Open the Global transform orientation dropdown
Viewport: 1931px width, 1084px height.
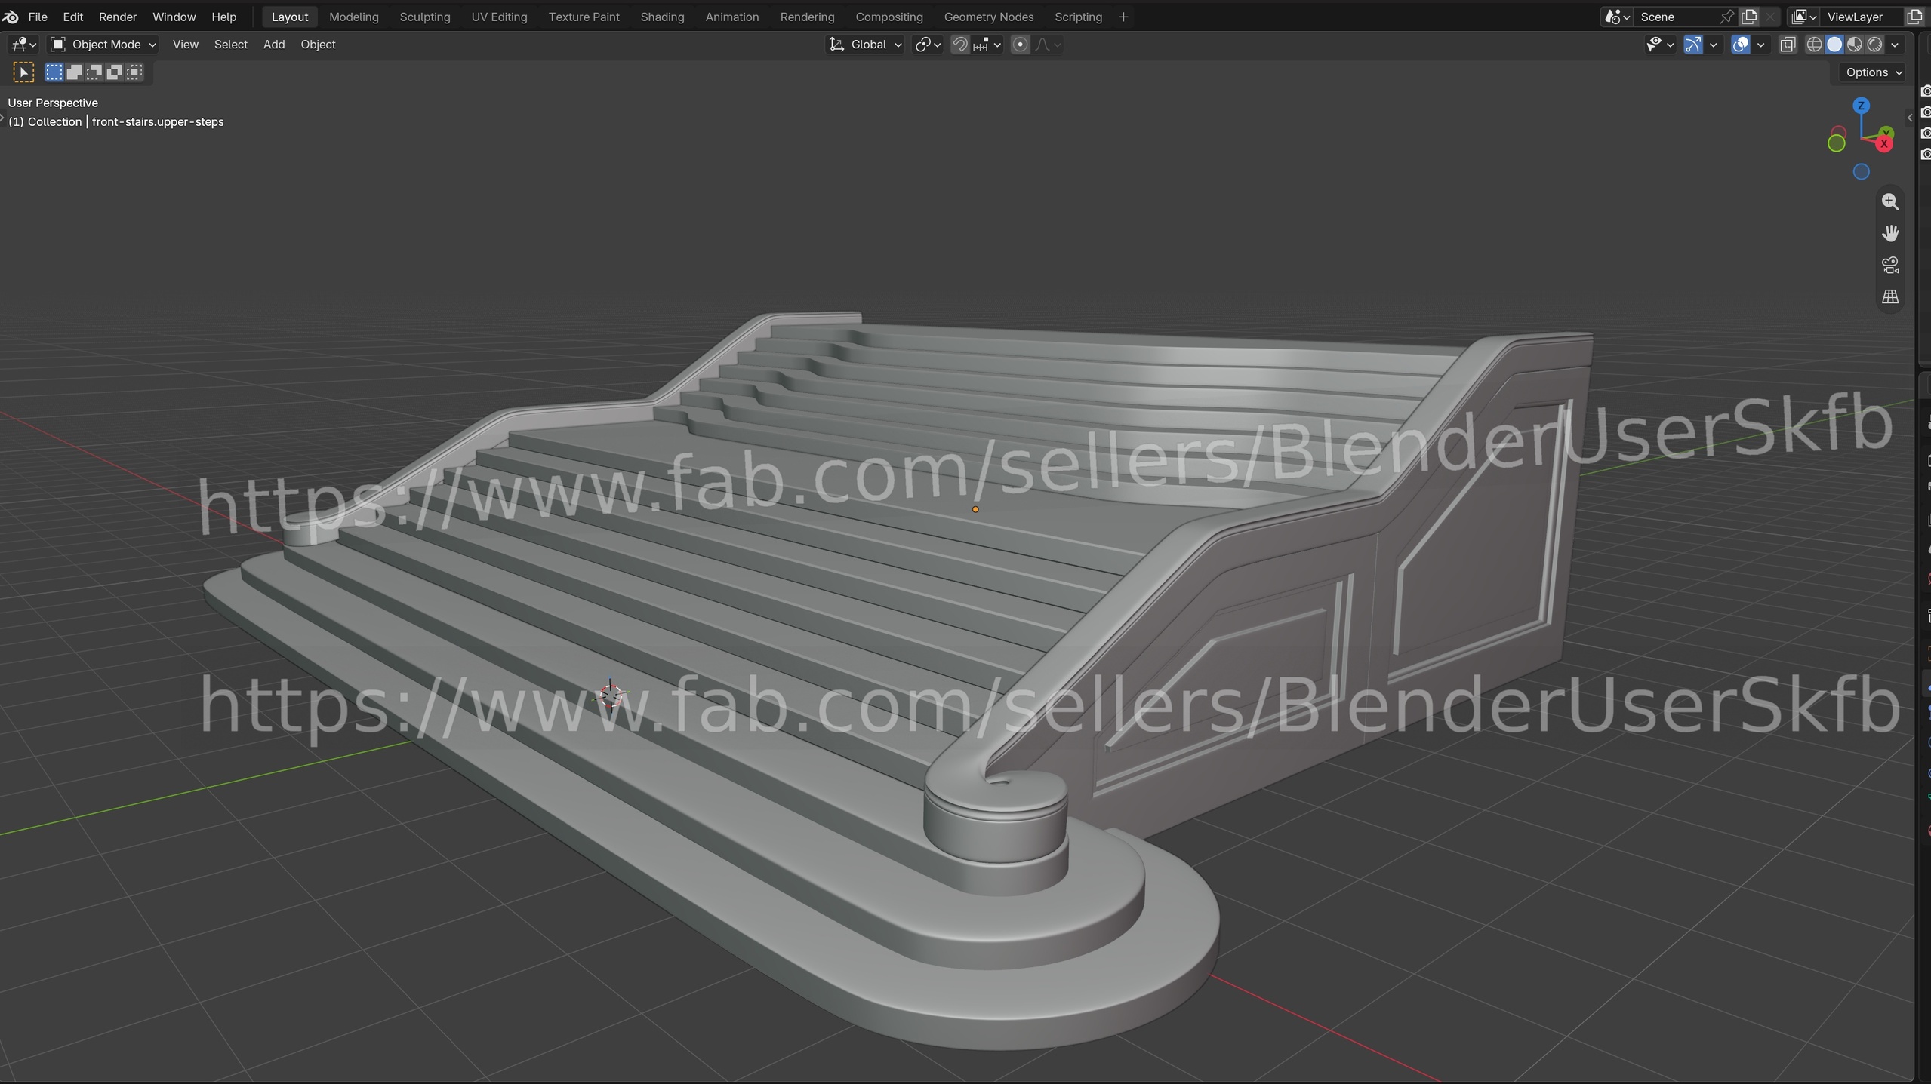pyautogui.click(x=866, y=45)
